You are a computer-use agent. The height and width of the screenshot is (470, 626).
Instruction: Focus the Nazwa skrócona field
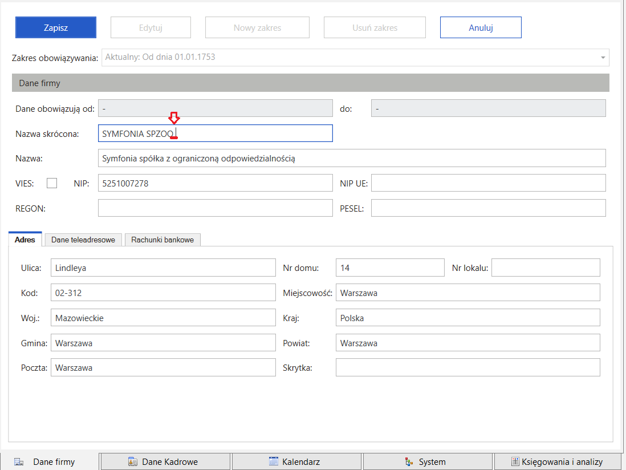pyautogui.click(x=215, y=133)
